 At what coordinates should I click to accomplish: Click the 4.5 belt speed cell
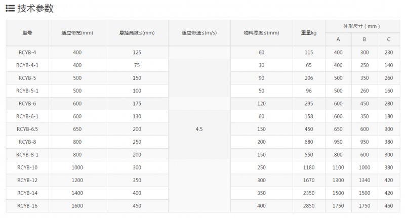(199, 129)
